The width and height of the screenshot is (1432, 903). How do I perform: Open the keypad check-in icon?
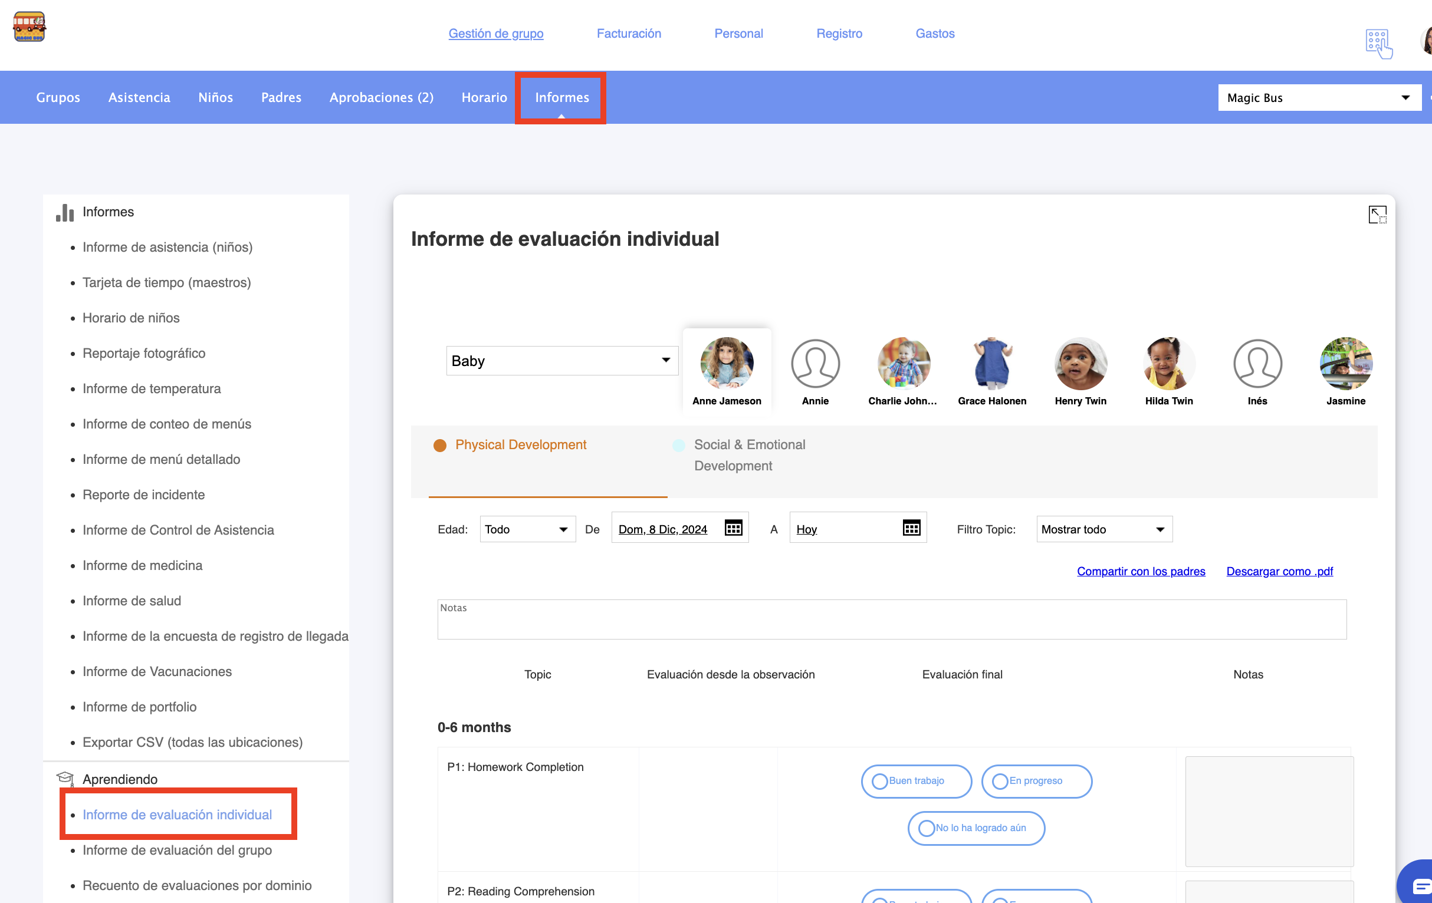coord(1378,44)
